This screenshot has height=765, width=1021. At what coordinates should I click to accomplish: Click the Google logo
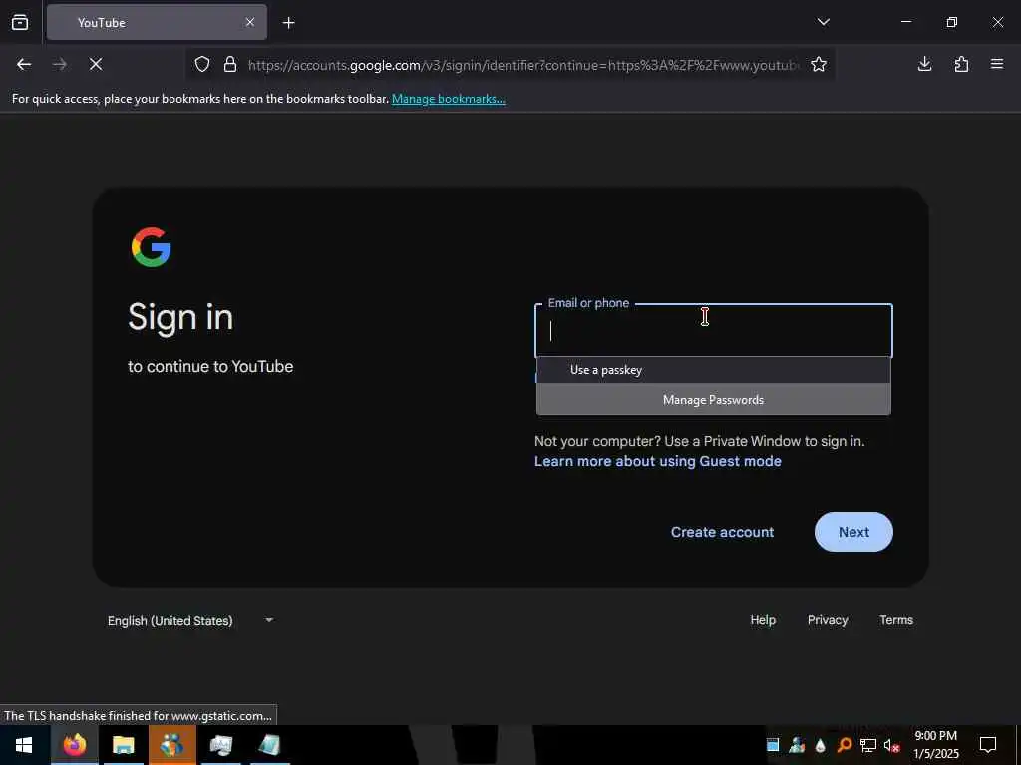point(152,247)
